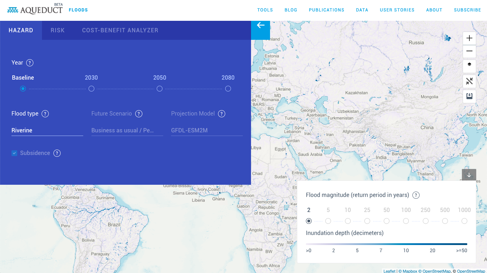Open the Flood magnitude help icon
Screen dimensions: 487x273
click(x=416, y=196)
